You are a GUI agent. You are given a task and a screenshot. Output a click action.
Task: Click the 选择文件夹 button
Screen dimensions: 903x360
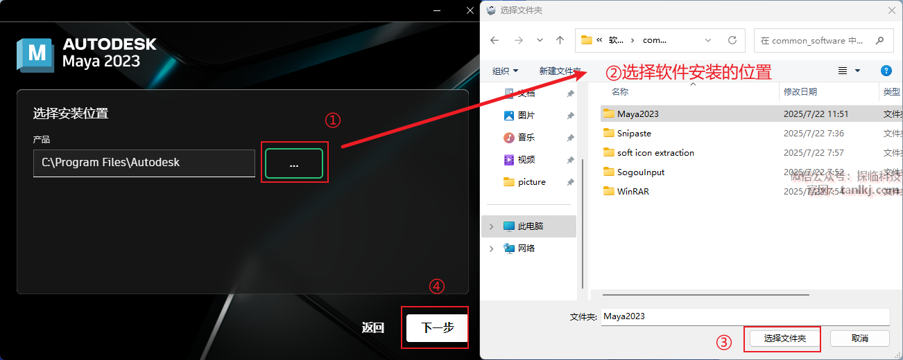(x=785, y=338)
